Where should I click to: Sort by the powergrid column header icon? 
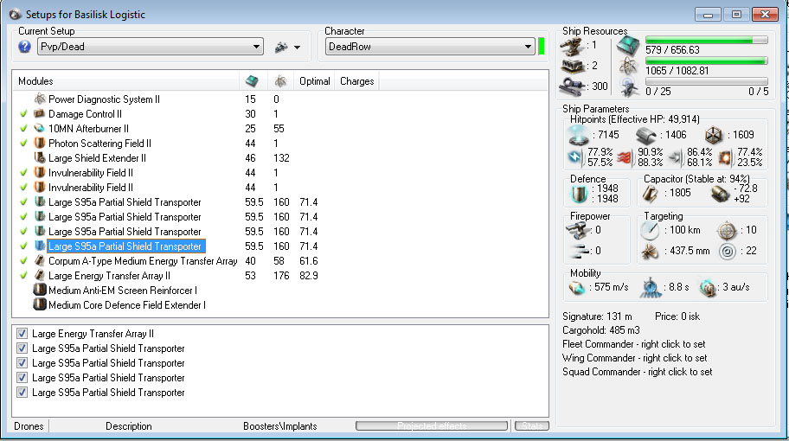[280, 81]
